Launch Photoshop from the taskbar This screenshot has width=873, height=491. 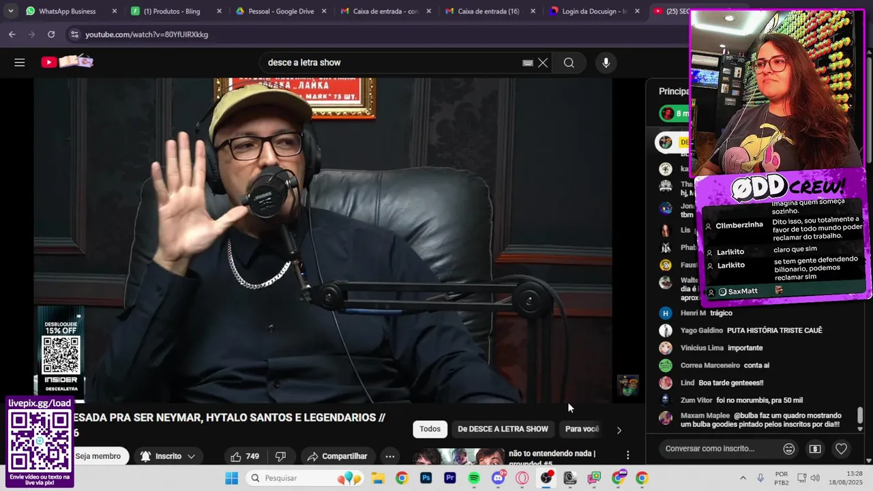426,478
